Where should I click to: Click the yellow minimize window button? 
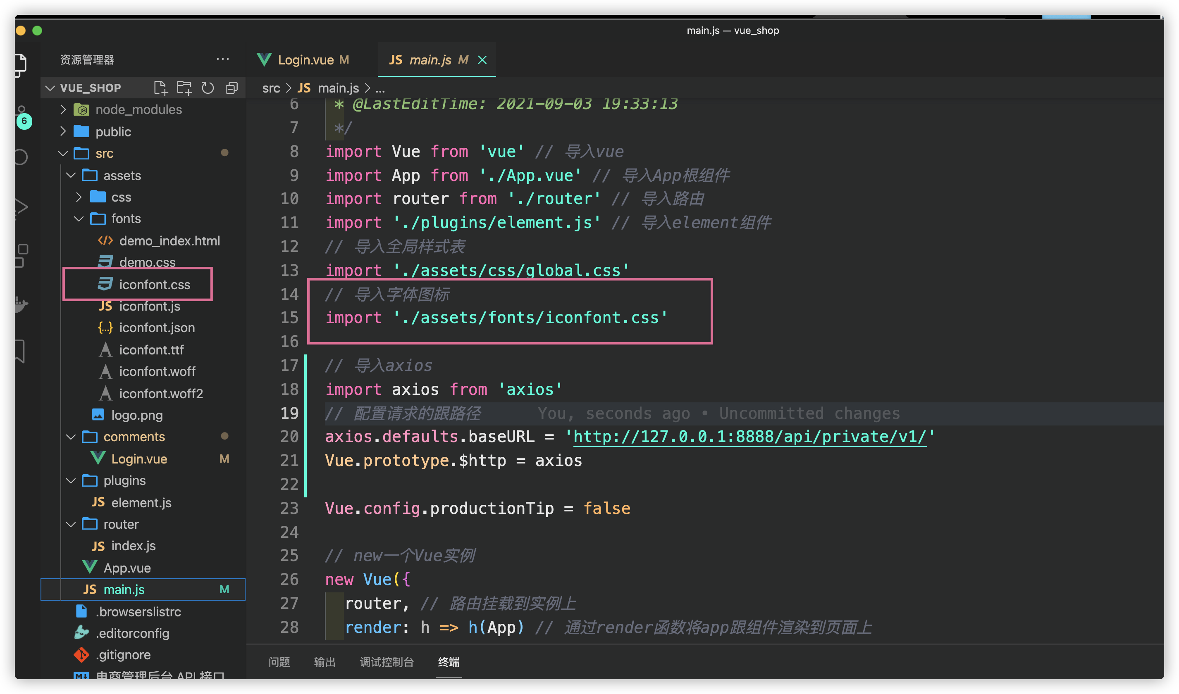point(21,31)
